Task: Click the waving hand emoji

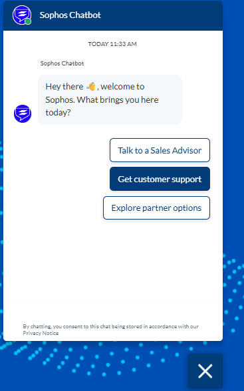Action: 91,87
